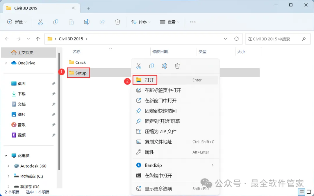Close the Civil 3D 2015 tab
The image size is (314, 196).
73,8
